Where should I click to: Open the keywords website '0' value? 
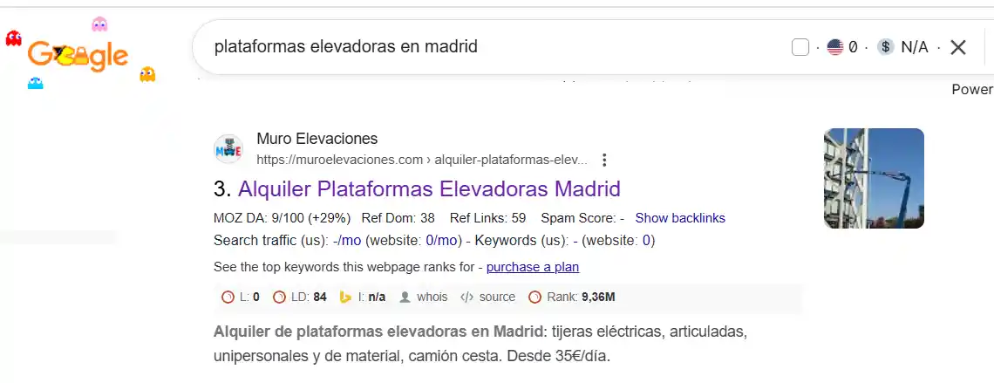(647, 241)
